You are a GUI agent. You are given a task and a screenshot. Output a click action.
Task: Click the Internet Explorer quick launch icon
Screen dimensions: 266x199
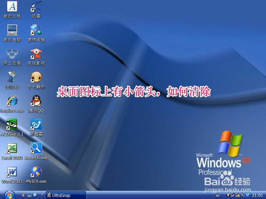[35, 195]
